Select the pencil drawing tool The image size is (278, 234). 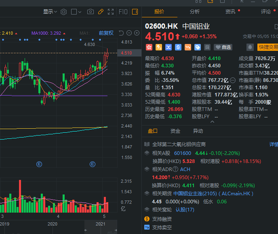(101, 12)
